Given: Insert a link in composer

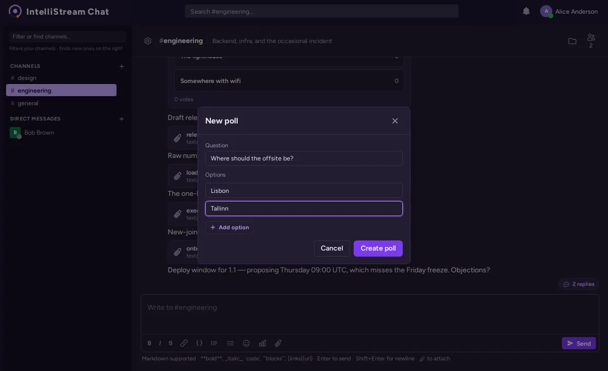Looking at the screenshot, I should click(x=184, y=343).
